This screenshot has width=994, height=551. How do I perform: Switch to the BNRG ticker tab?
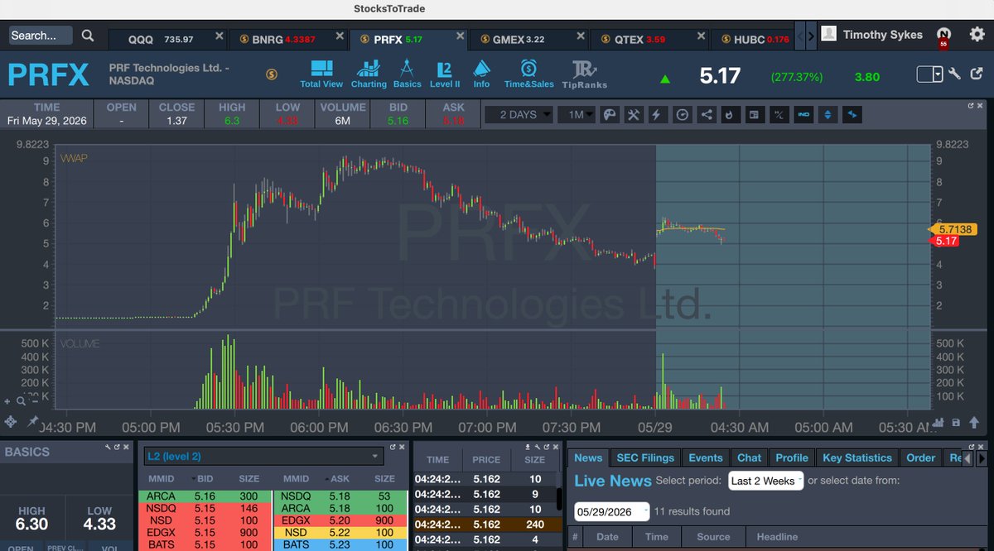click(x=287, y=39)
